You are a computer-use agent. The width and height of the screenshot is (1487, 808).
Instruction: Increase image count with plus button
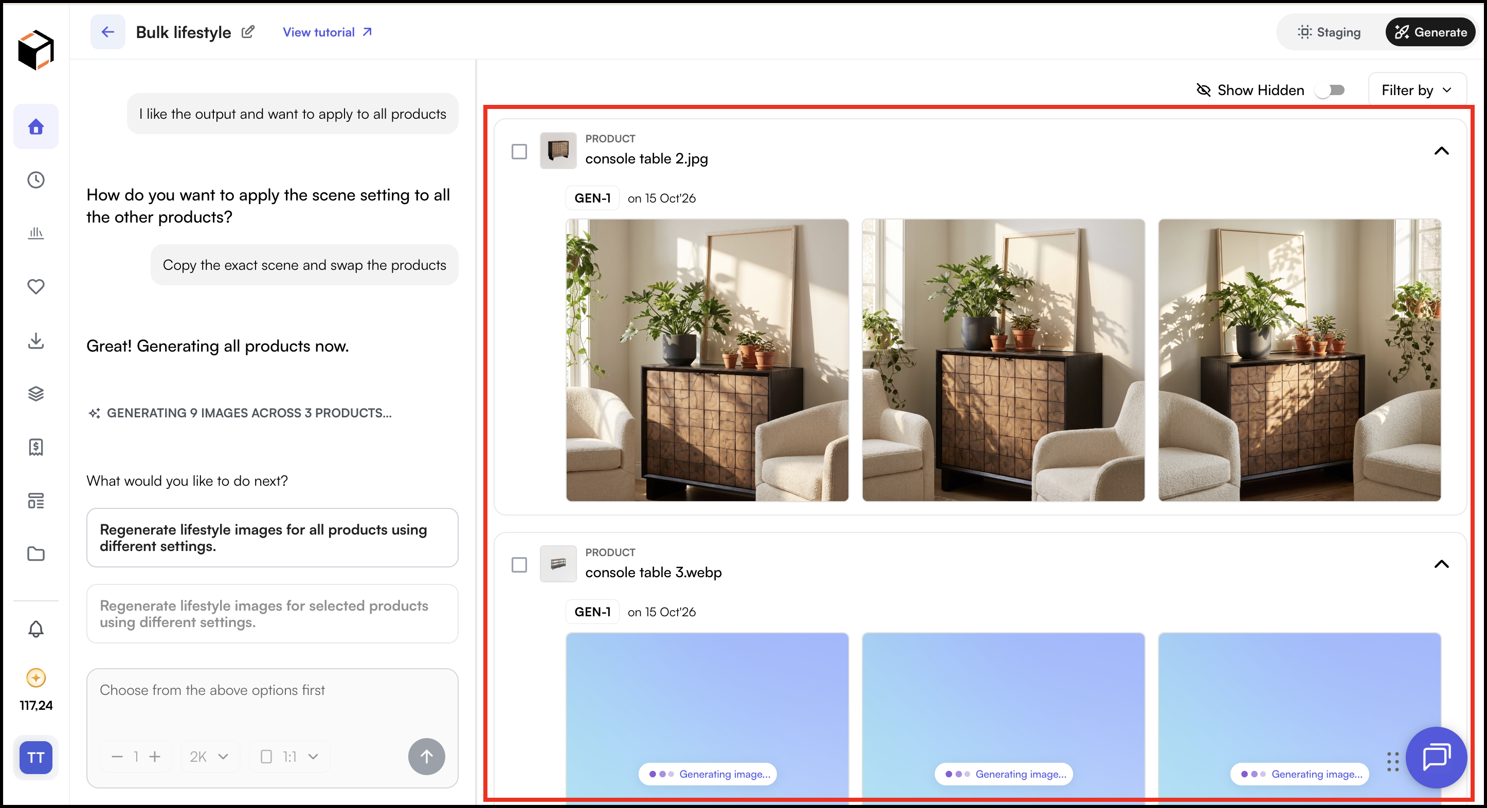(x=155, y=756)
